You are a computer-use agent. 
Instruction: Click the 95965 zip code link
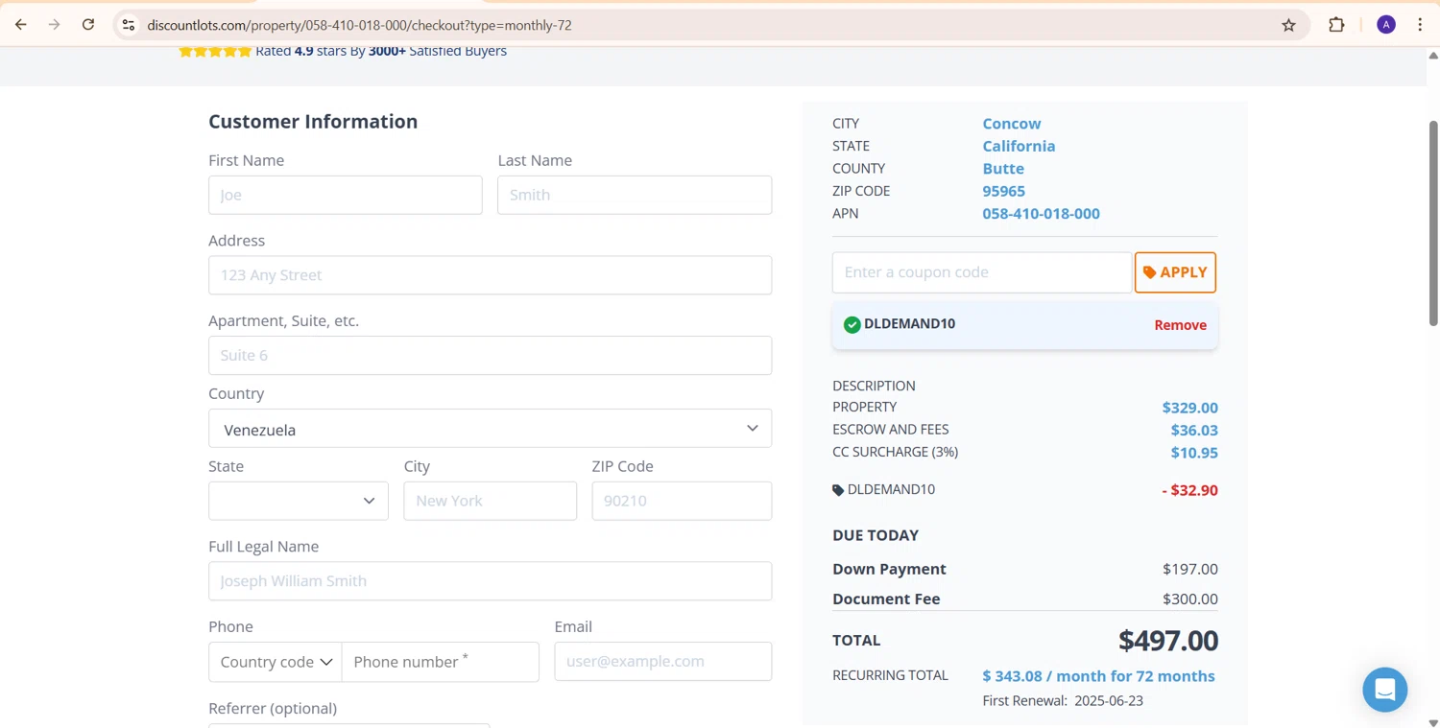pyautogui.click(x=1003, y=191)
